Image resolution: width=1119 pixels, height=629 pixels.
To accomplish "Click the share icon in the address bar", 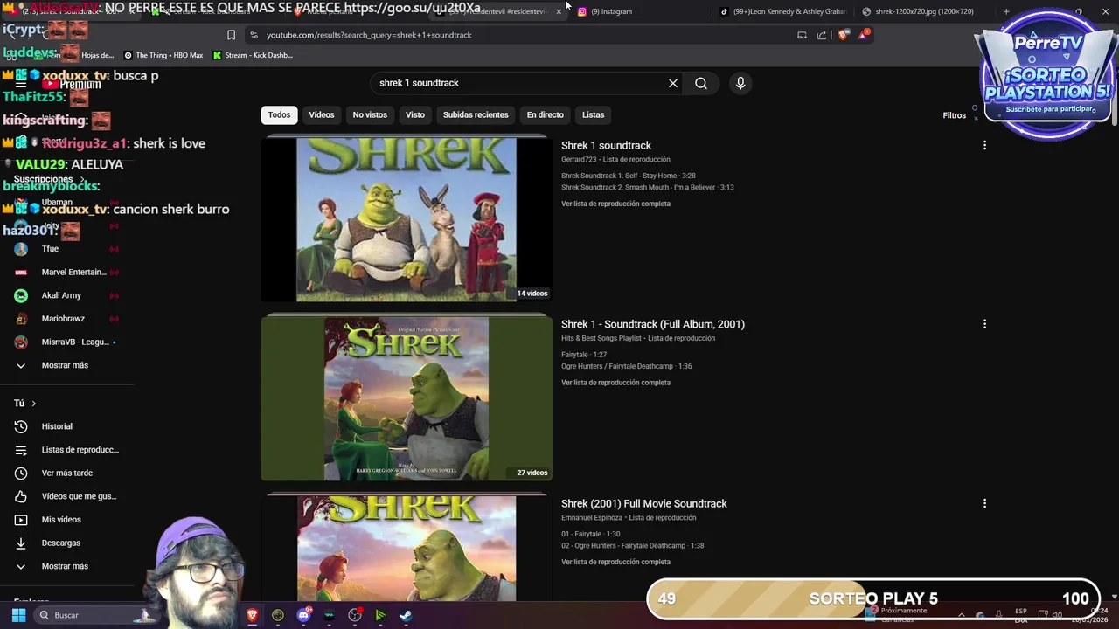I will (x=822, y=35).
